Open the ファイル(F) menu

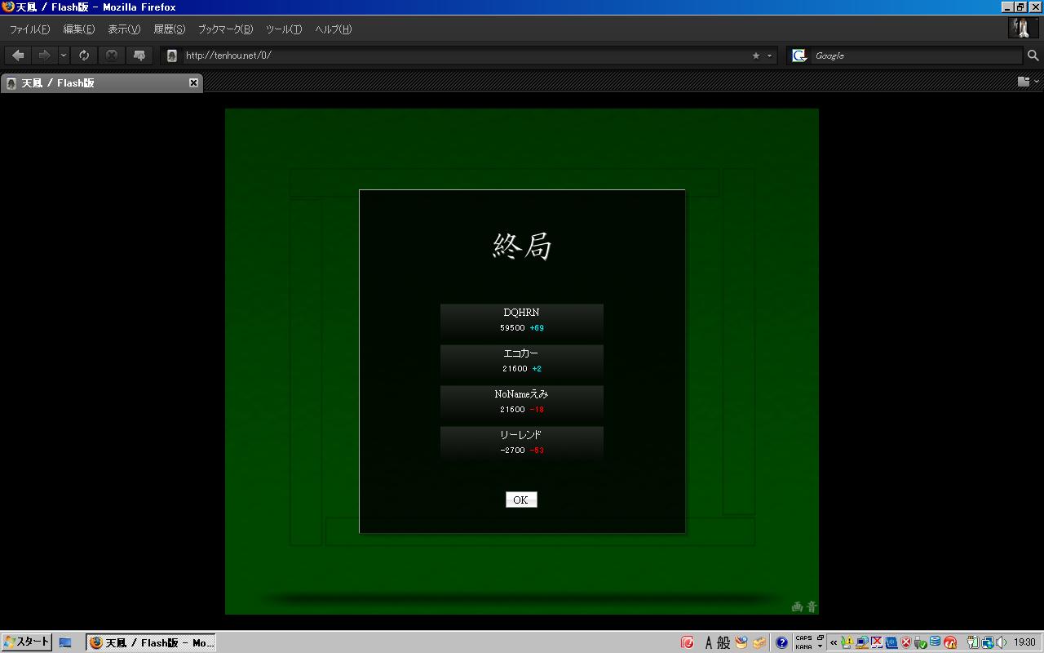[x=29, y=29]
